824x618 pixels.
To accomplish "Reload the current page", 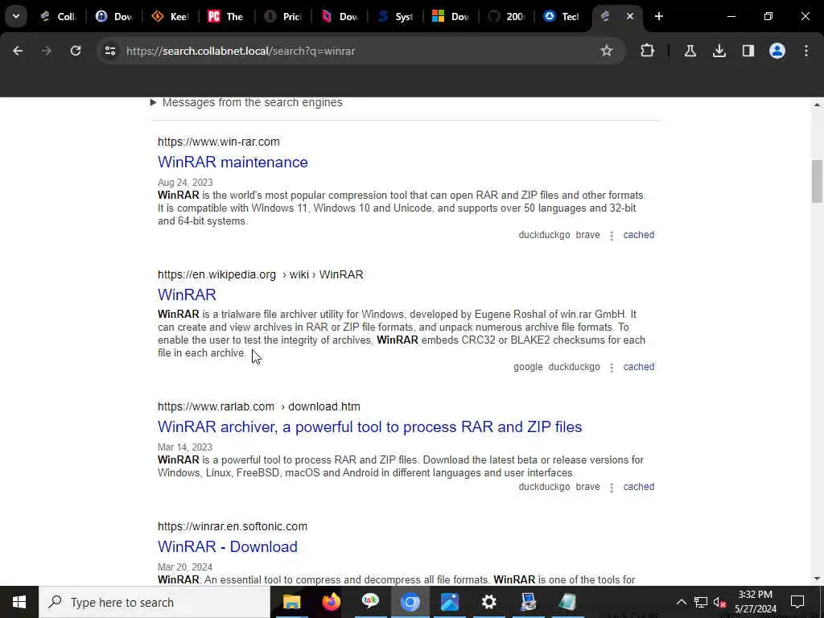I will coord(76,51).
